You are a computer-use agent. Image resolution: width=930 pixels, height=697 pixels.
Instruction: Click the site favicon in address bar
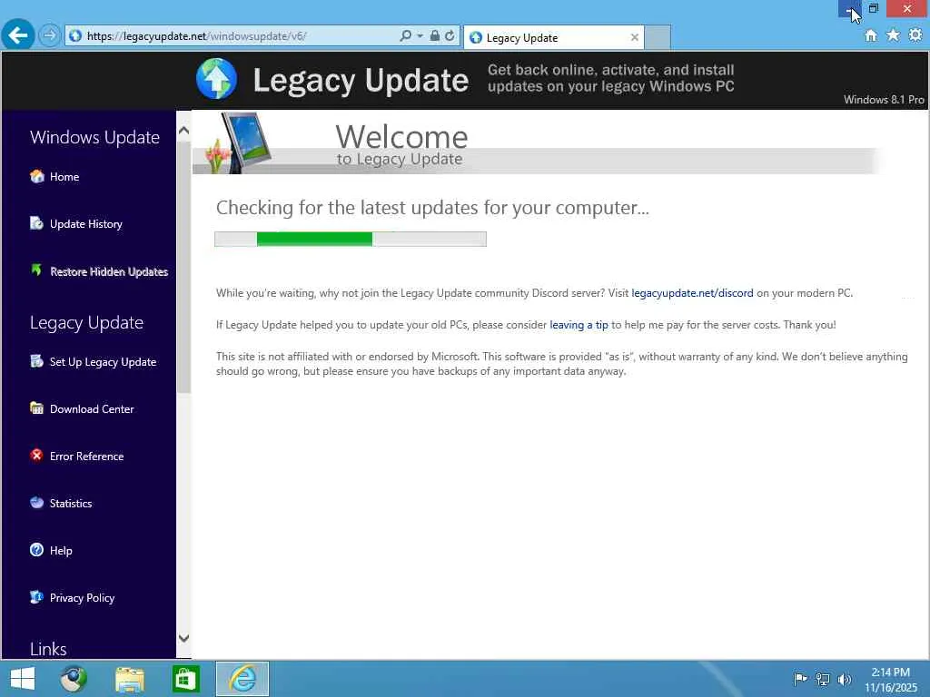pos(75,36)
